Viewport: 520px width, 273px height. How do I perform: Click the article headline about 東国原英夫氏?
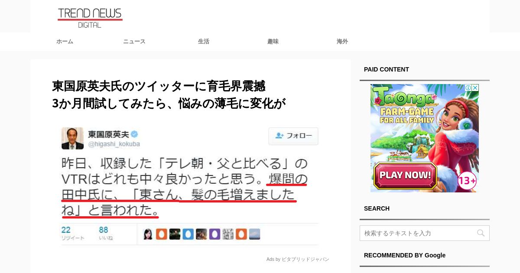tap(169, 94)
